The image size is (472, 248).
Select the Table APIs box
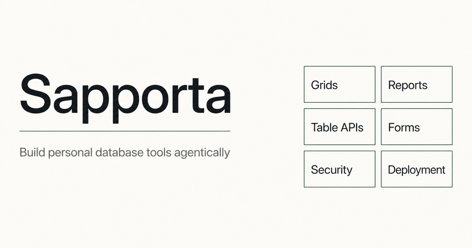pyautogui.click(x=339, y=127)
